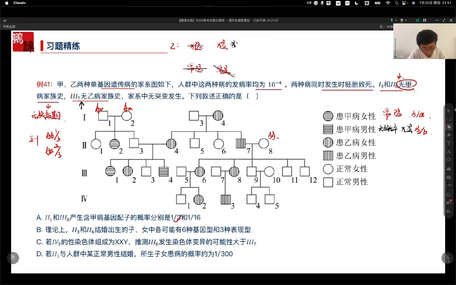Screen dimensions: 456x285
Task: Select the pointer arrow tool in the toolbar
Action: pos(448,111)
